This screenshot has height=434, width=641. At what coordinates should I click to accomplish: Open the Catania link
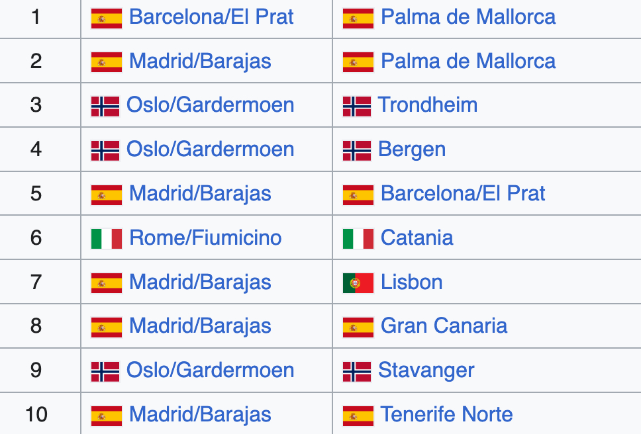click(x=417, y=238)
